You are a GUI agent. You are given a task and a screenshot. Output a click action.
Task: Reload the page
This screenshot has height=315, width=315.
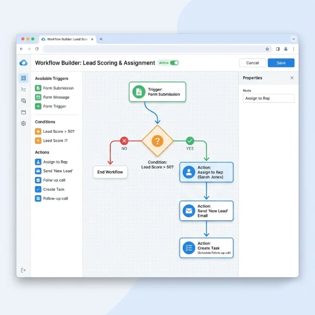[37, 49]
